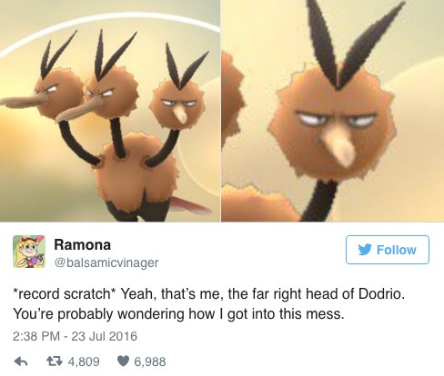Viewport: 444px width, 376px height.
Task: Open the full three-headed Dodrio image
Action: click(110, 111)
